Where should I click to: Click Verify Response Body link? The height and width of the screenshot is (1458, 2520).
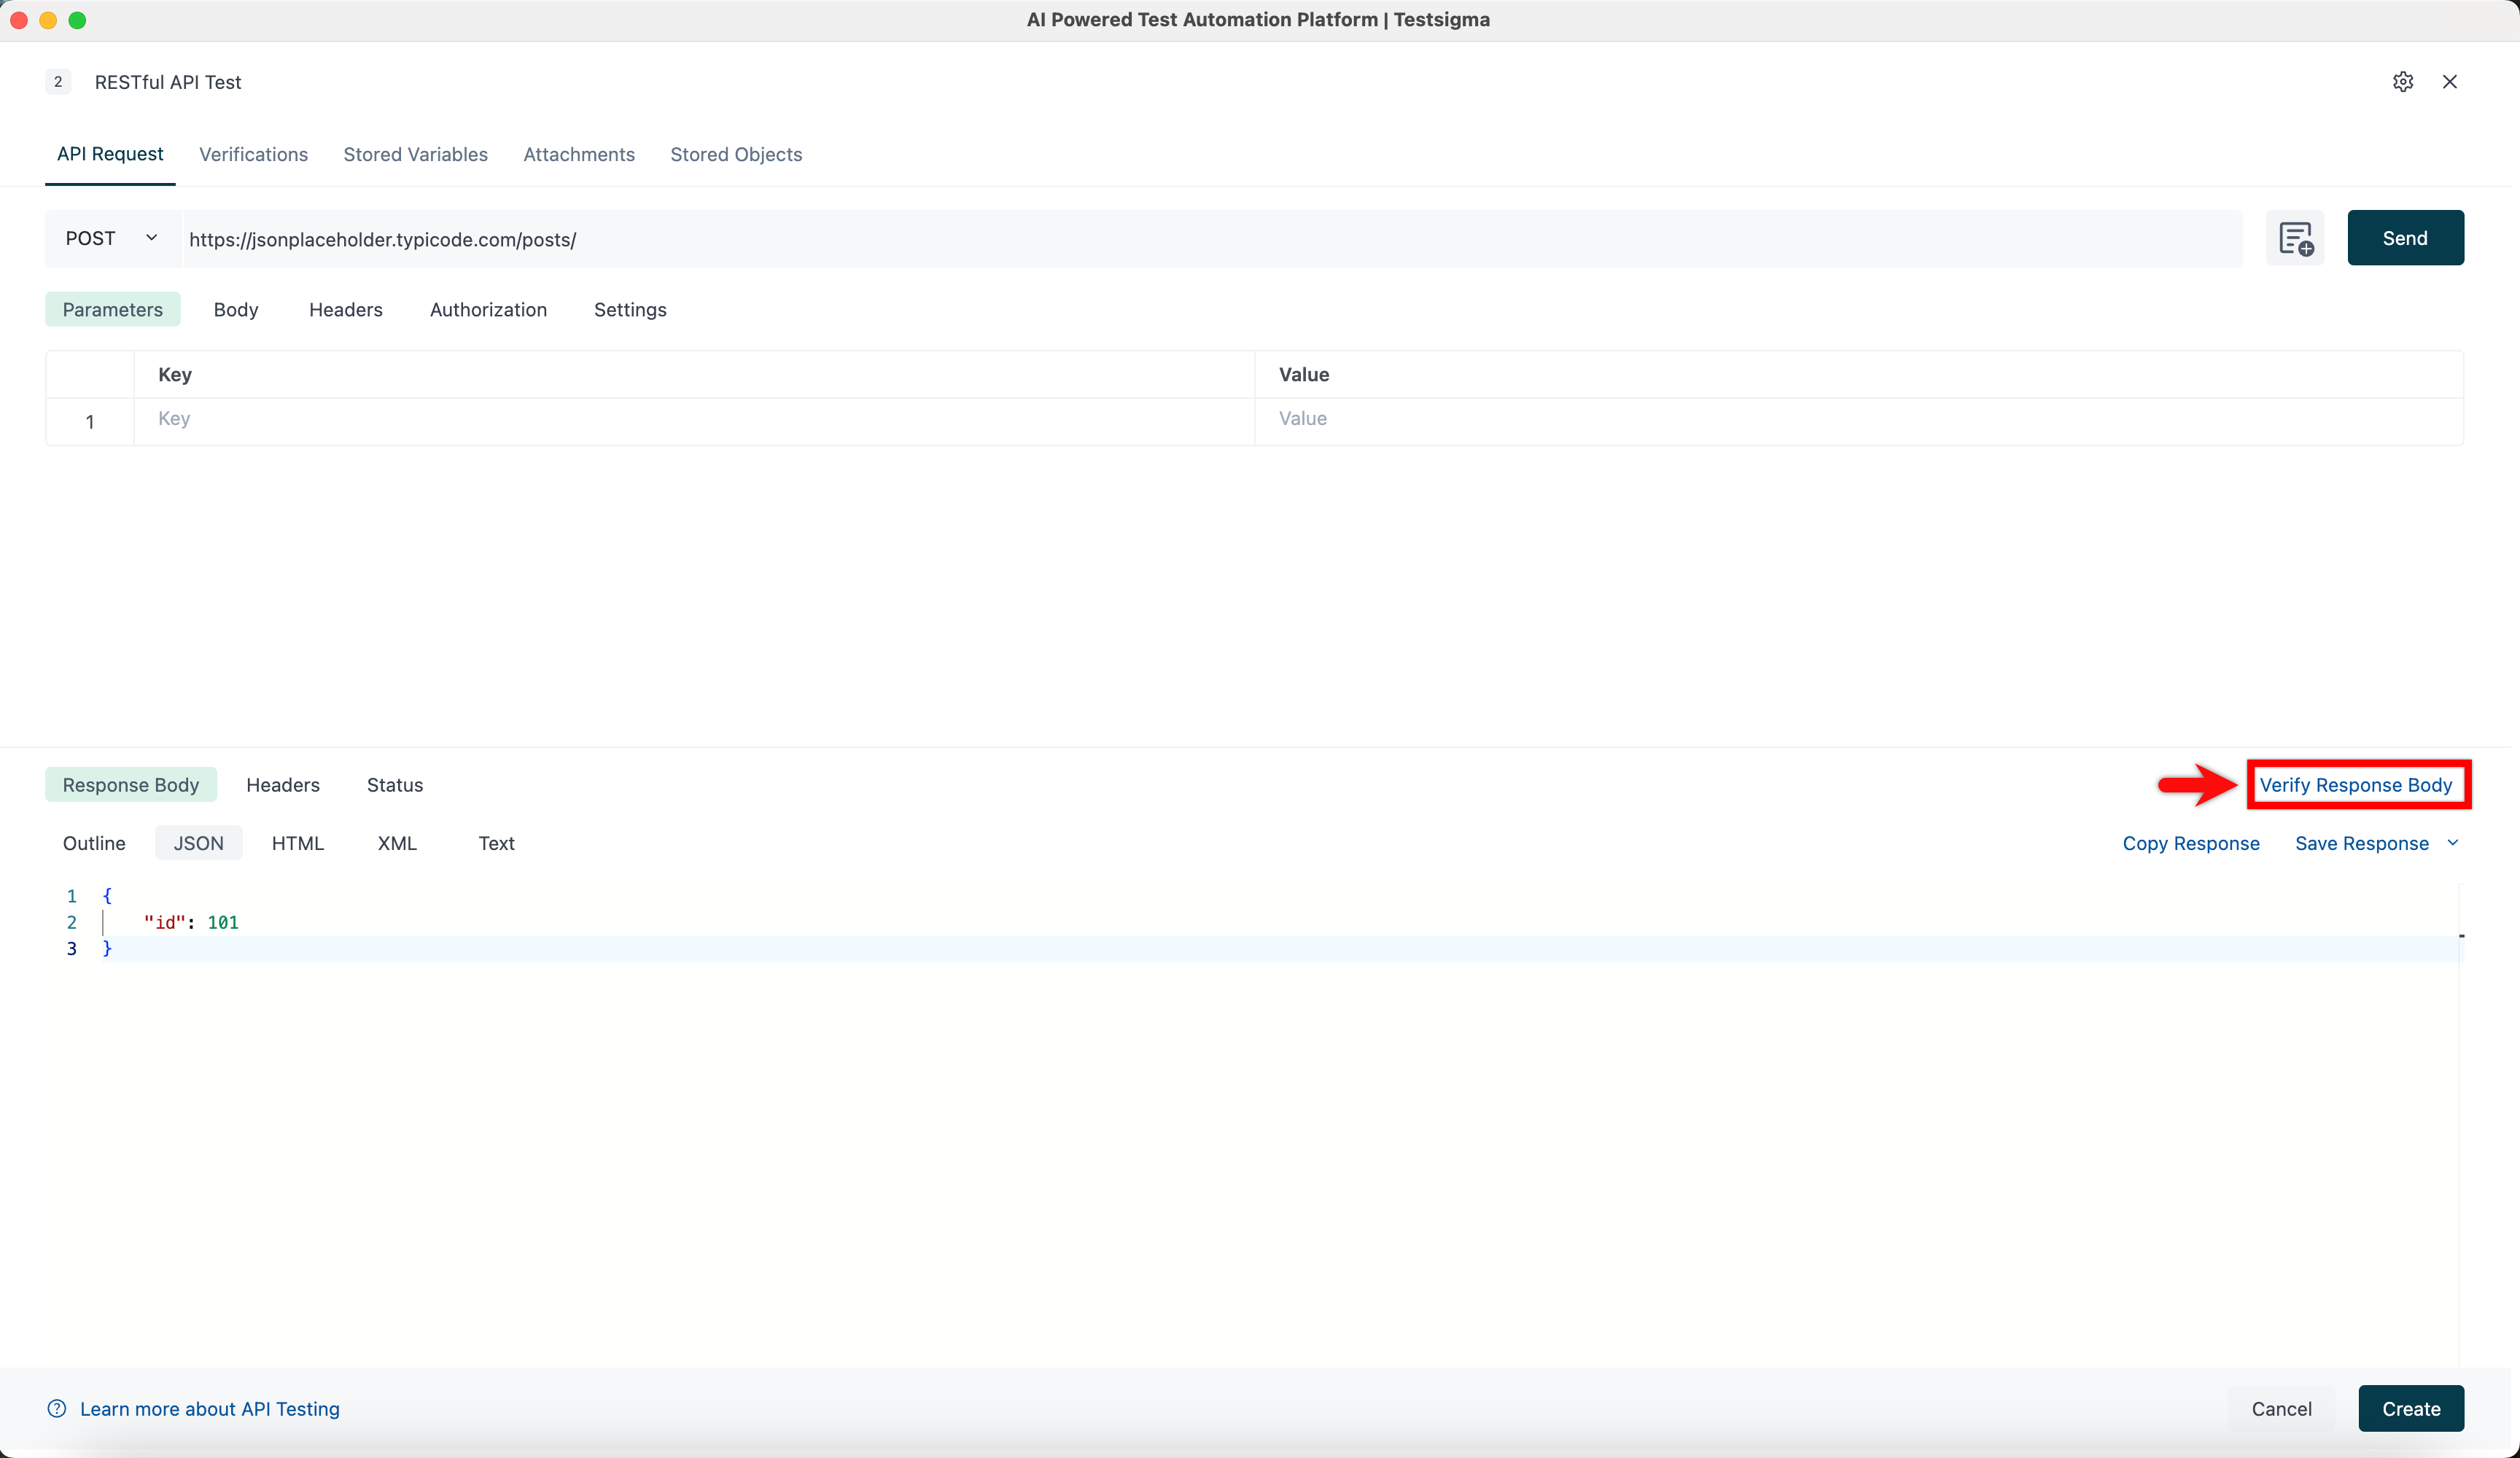coord(2355,785)
